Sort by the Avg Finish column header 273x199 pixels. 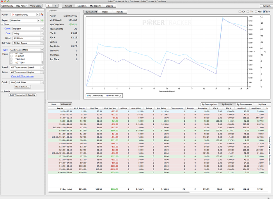(242, 108)
